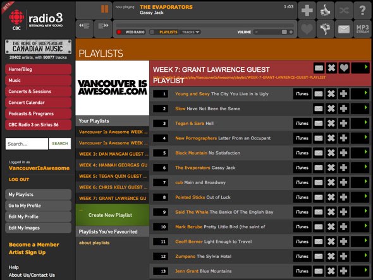The image size is (373, 280).
Task: Click the track progress bar
Action: [205, 25]
